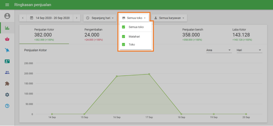The image size is (273, 126).
Task: Select the Penjualan Kotor 382.000 tab
Action: pos(44,35)
